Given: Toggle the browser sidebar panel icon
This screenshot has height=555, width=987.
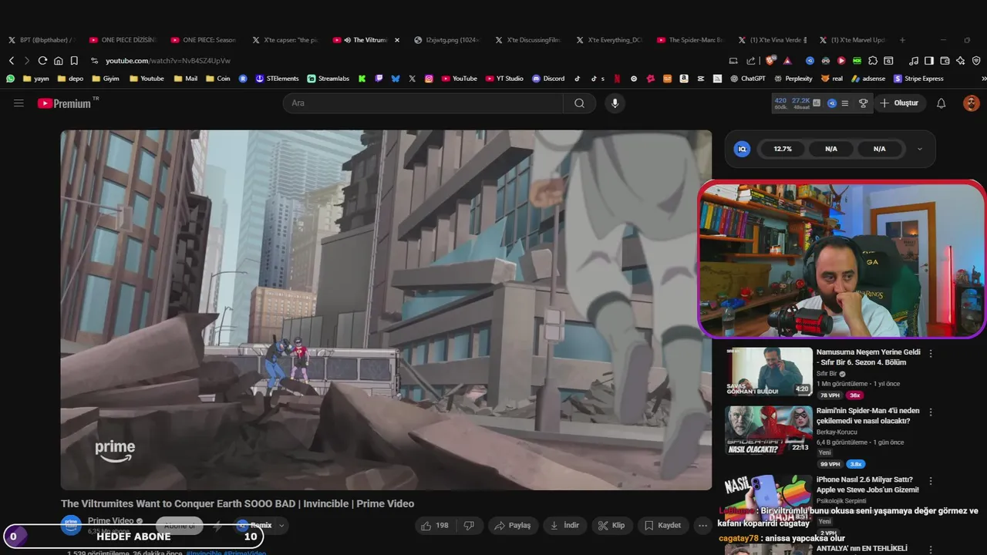Looking at the screenshot, I should [x=929, y=60].
